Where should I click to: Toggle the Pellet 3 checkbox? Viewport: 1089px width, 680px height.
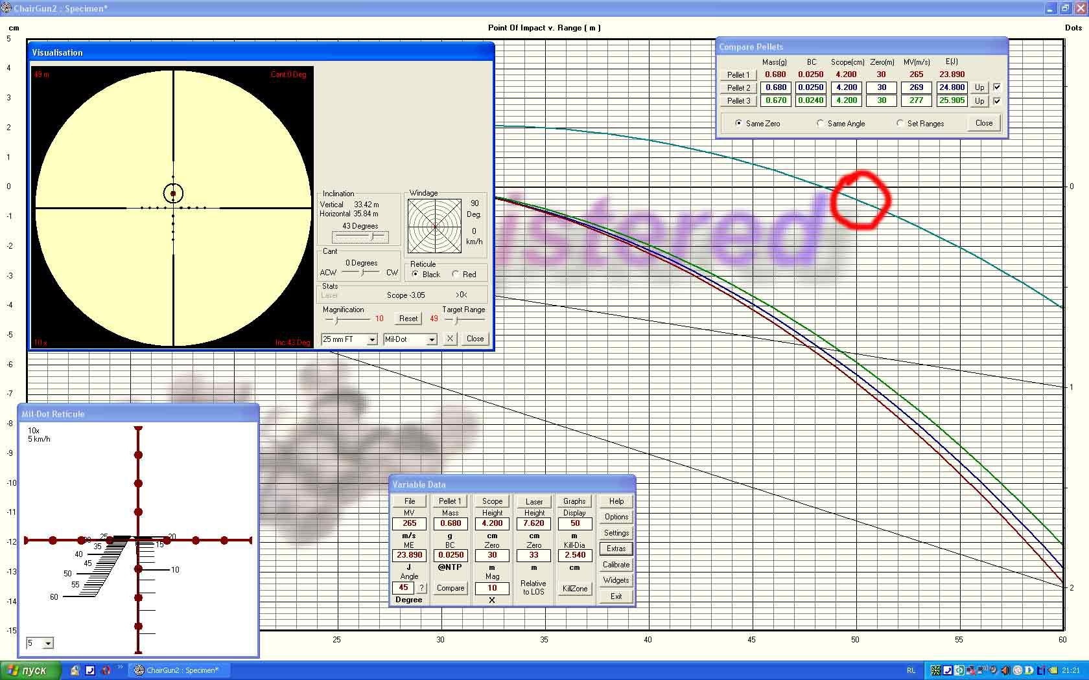click(997, 100)
